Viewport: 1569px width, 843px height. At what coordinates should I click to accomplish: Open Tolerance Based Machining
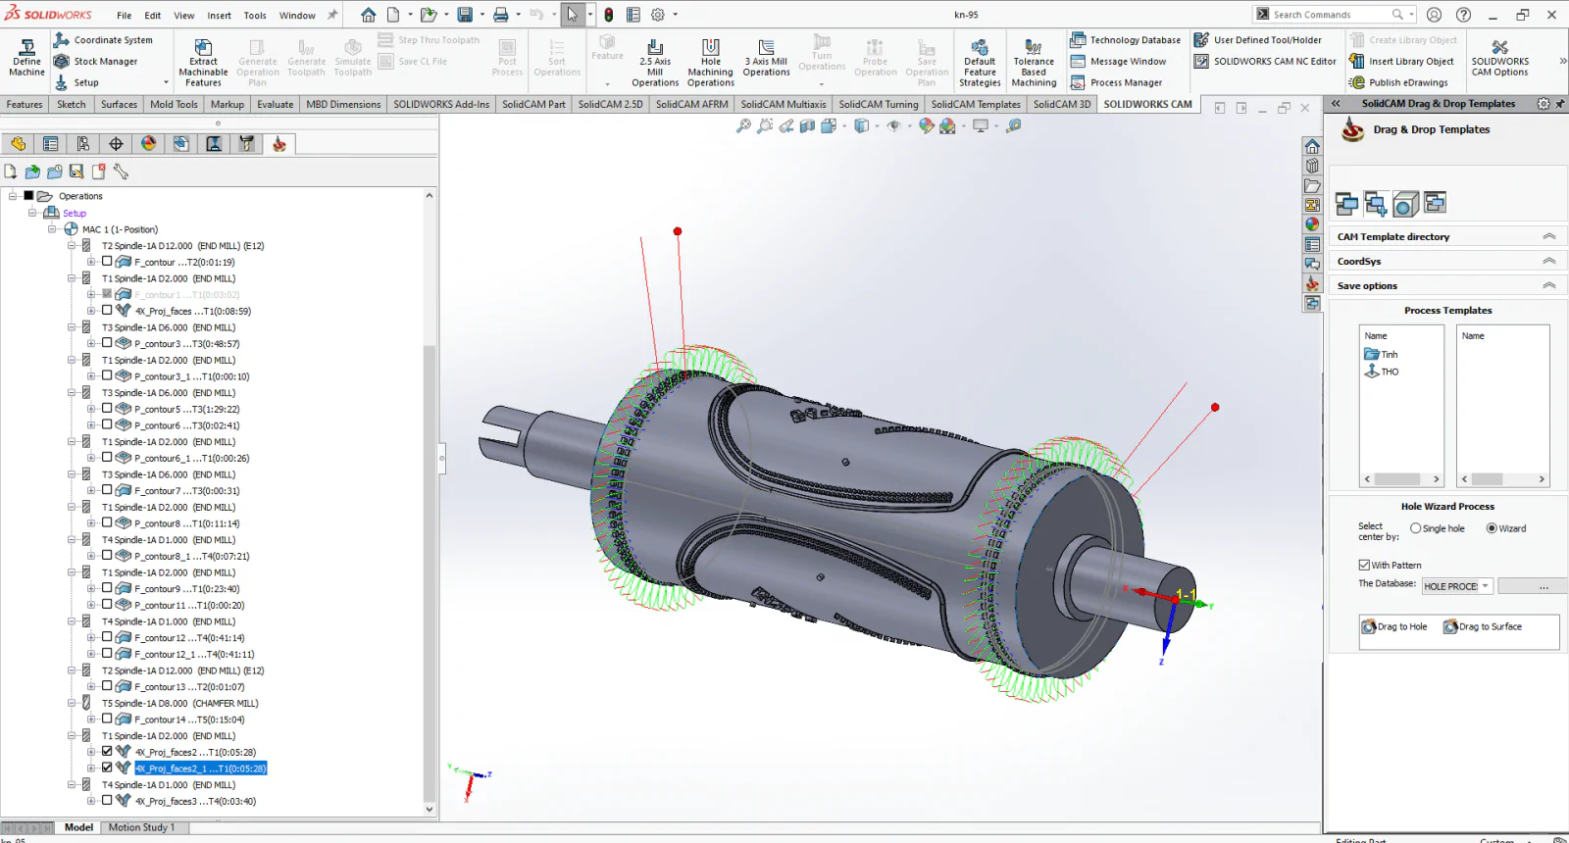1034,63
